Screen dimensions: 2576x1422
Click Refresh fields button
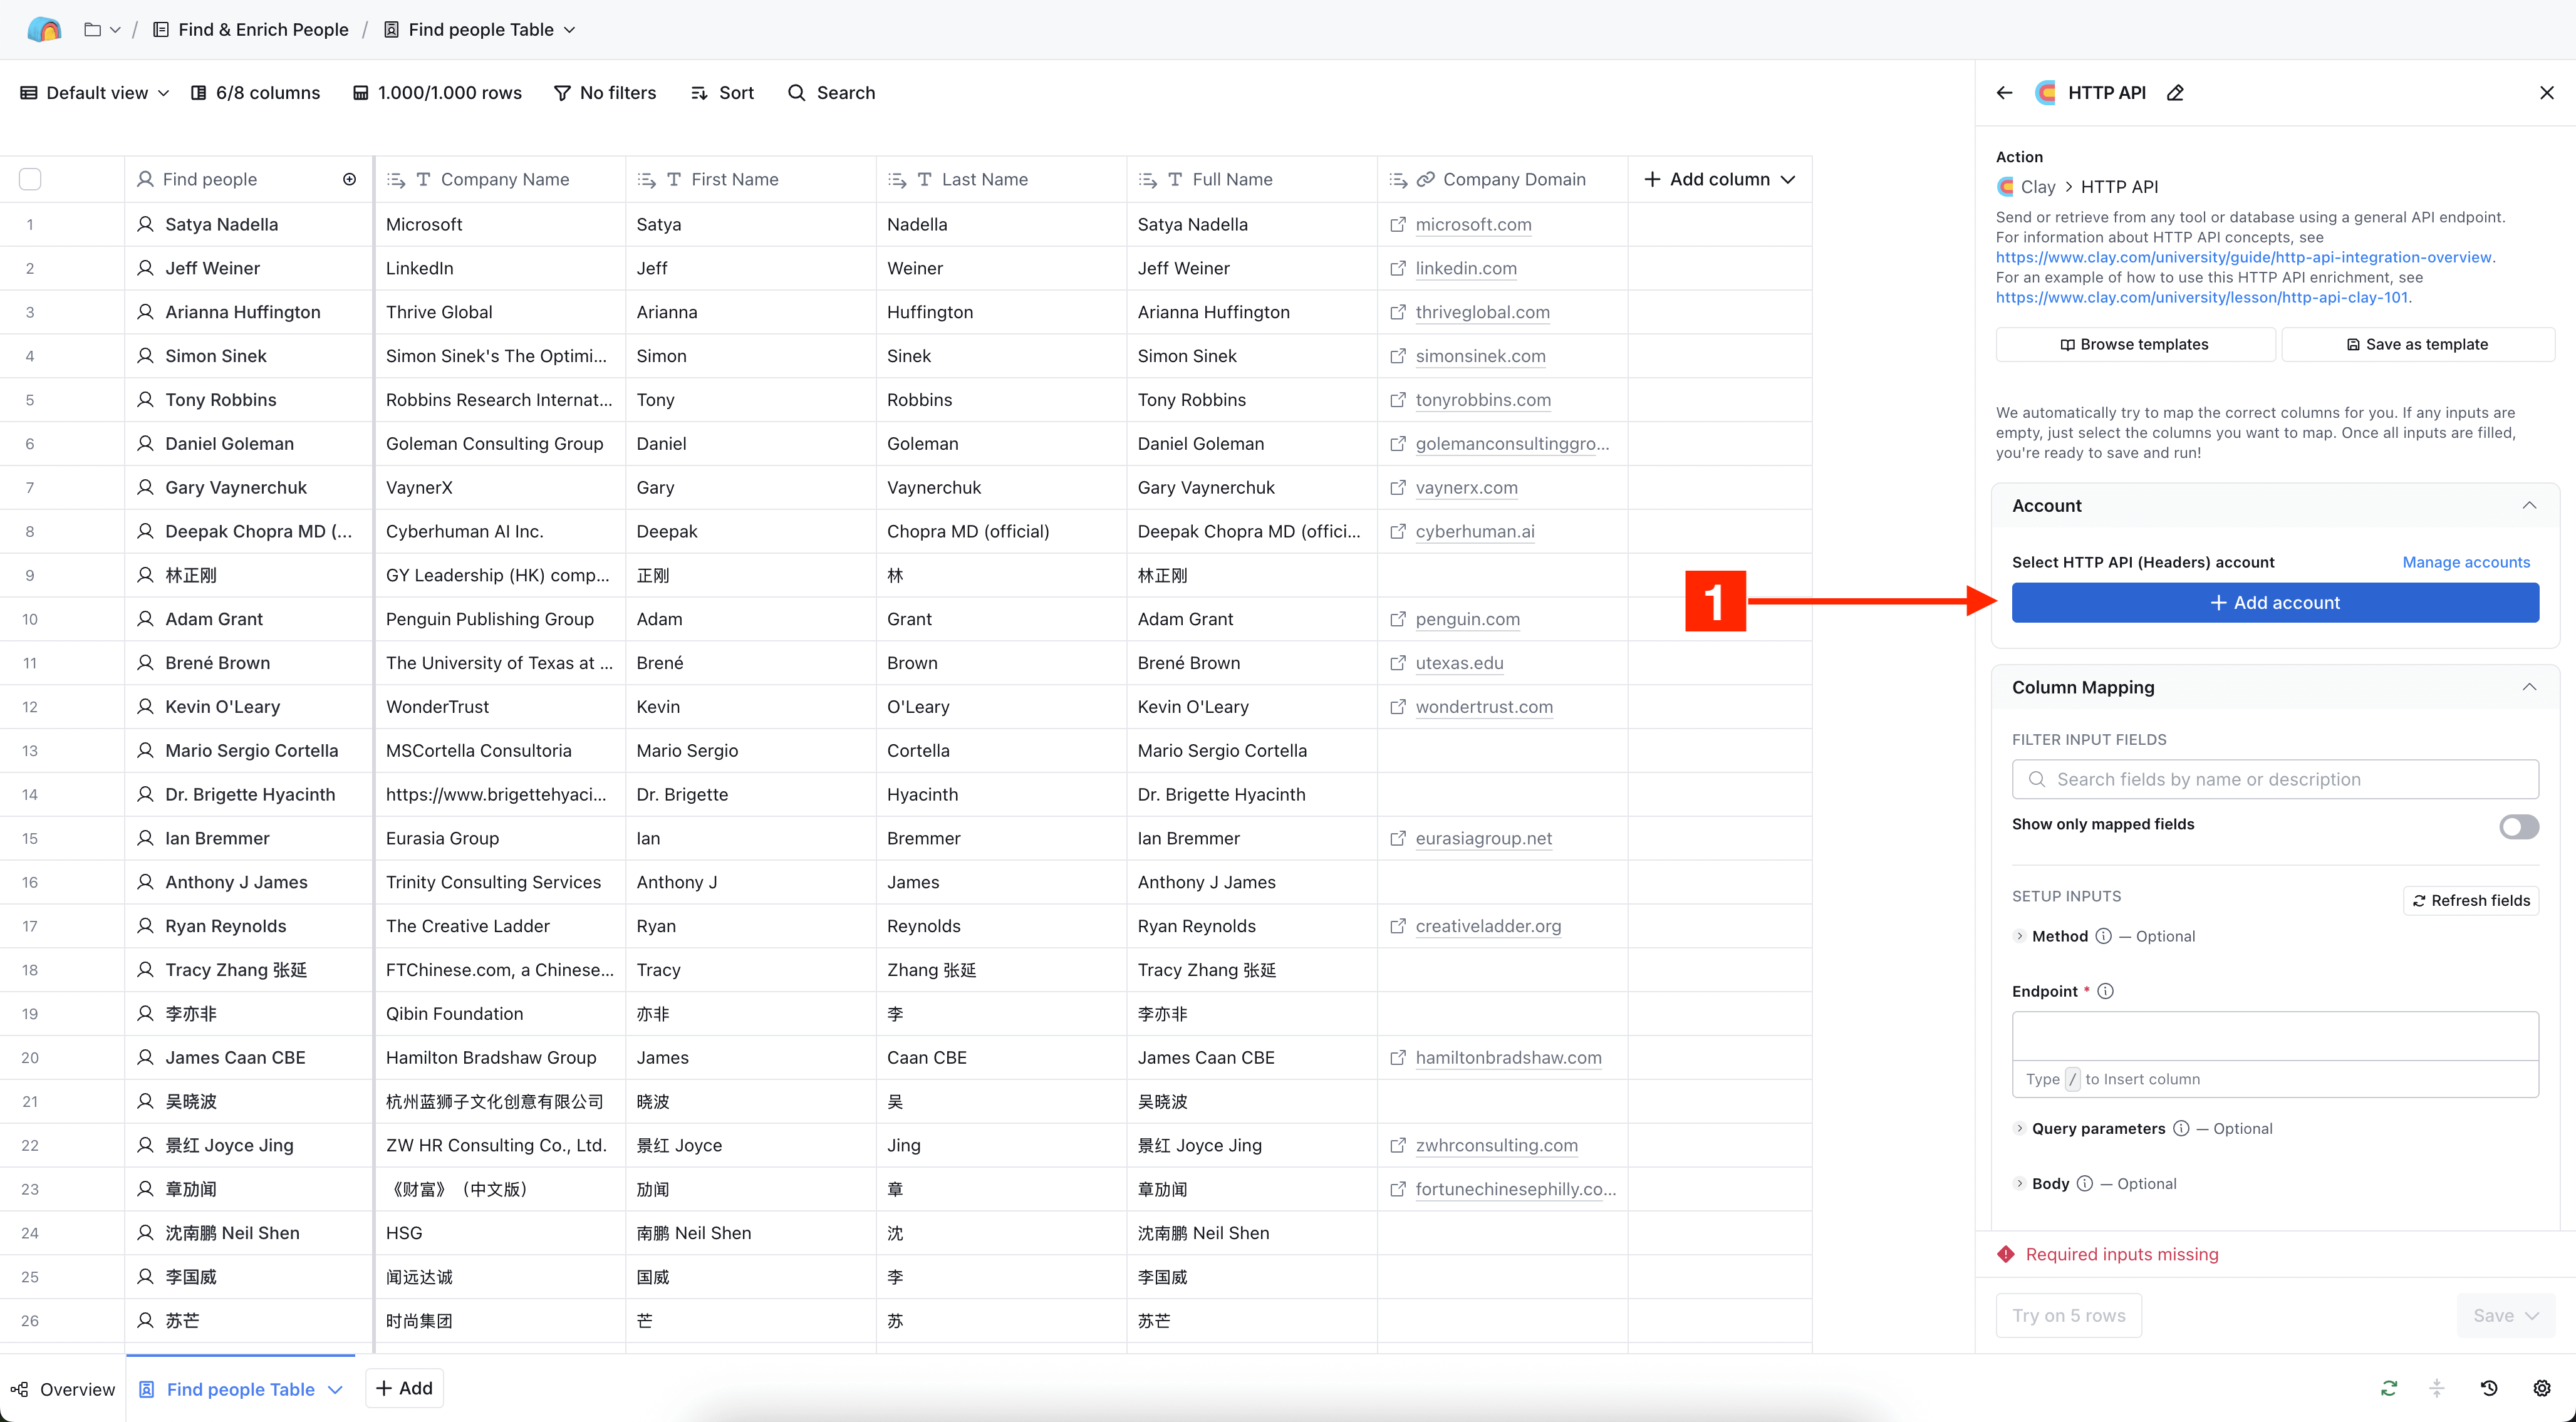2470,900
